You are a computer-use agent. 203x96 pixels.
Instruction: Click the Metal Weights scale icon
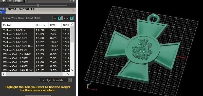tap(3, 11)
